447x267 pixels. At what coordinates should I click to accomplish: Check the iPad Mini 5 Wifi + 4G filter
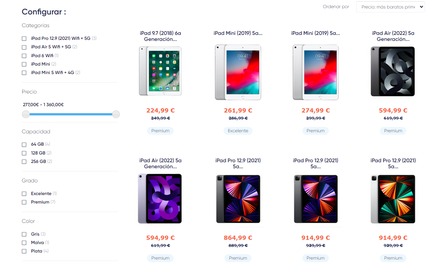pos(24,73)
